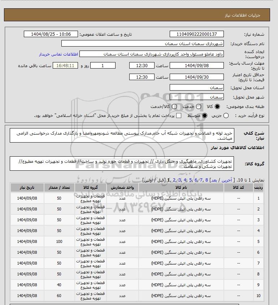The width and height of the screenshot is (278, 305).
Task: Click the price validity date 1404/09/30 field
Action: 196,77
